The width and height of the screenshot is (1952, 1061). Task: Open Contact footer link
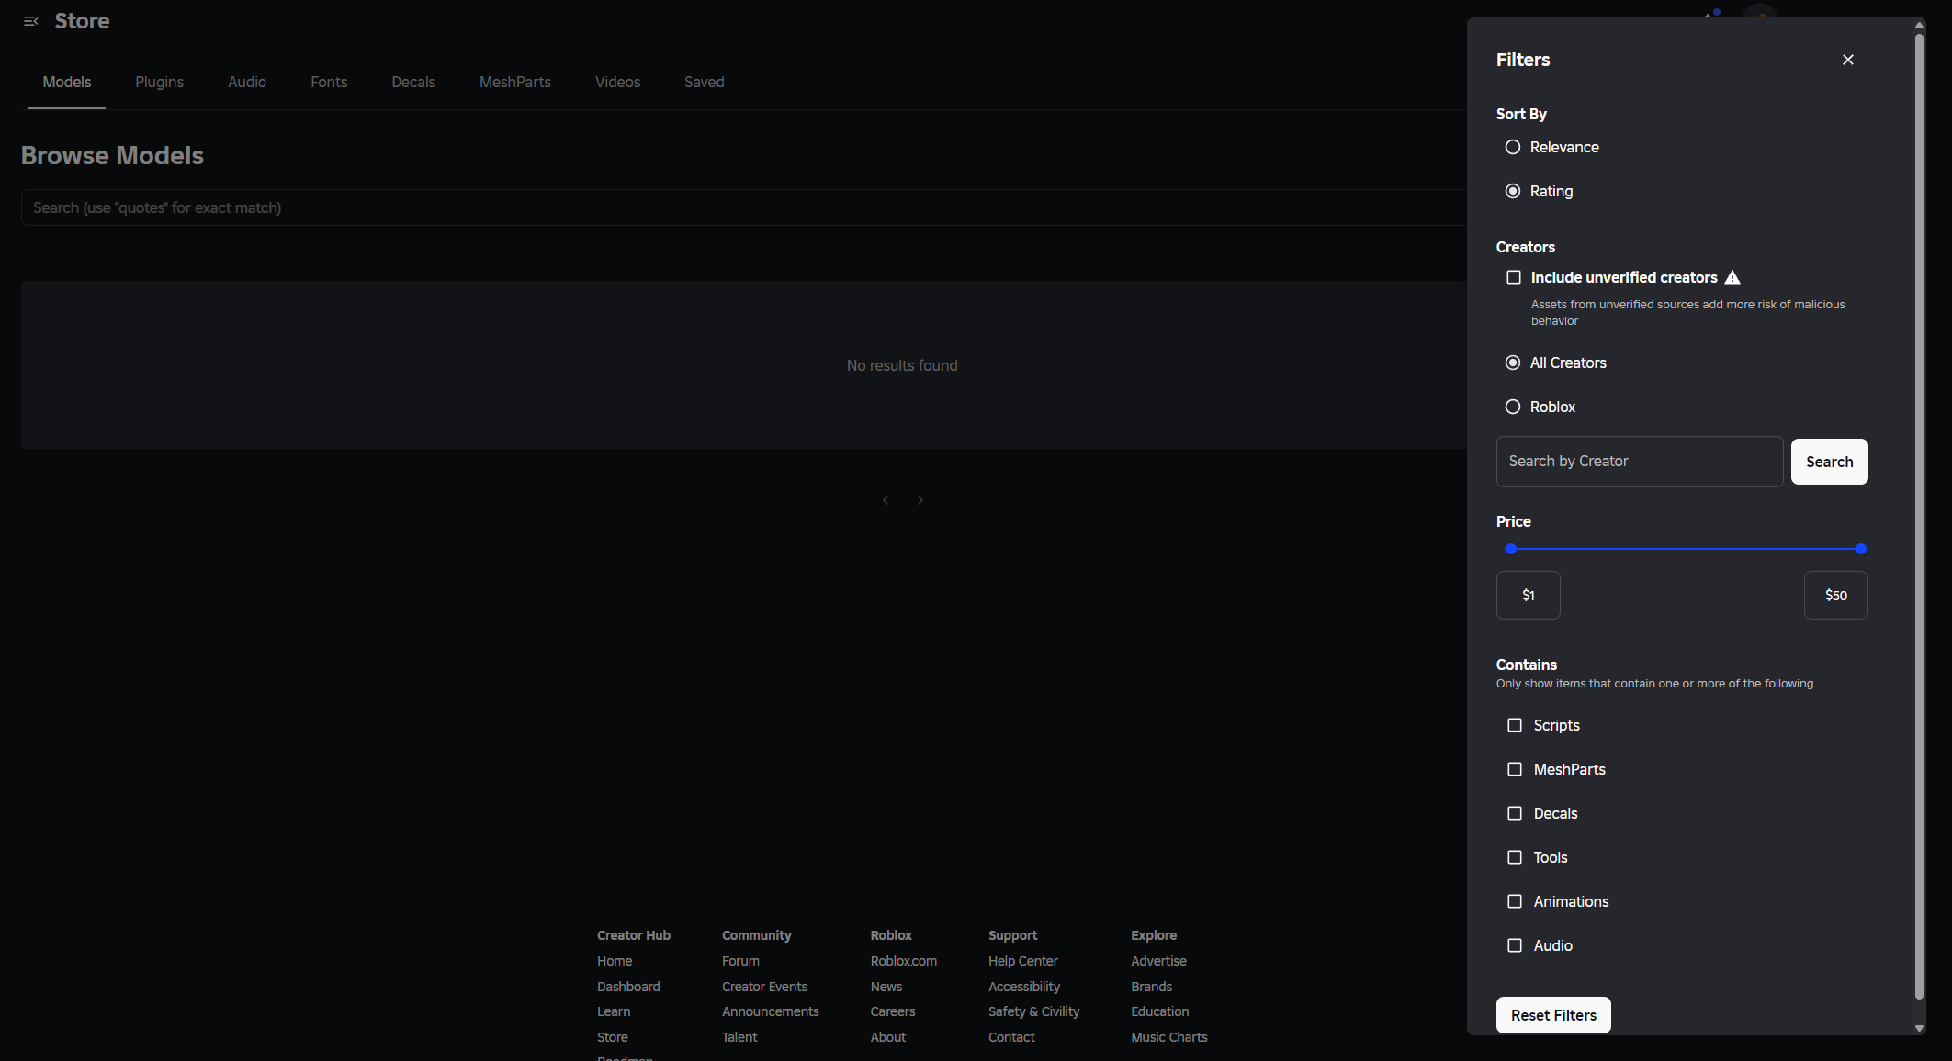pyautogui.click(x=1011, y=1037)
